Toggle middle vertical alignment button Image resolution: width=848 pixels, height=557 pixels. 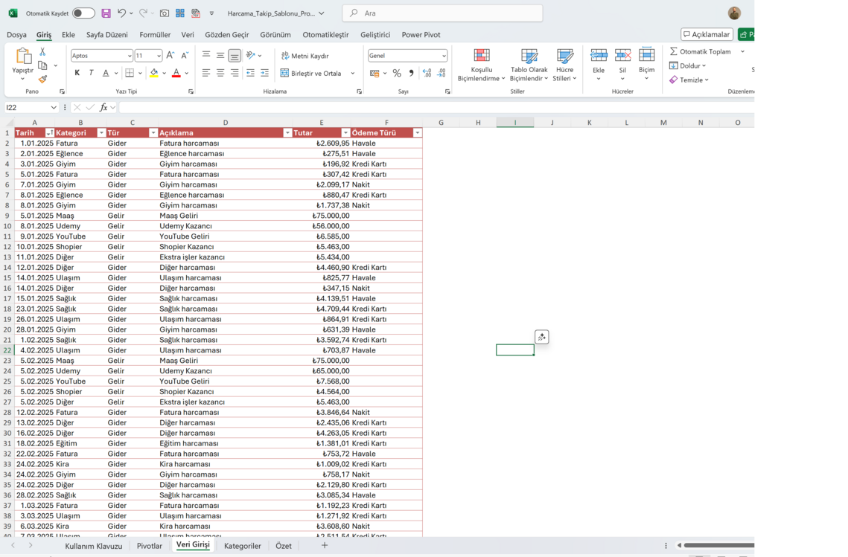coord(220,55)
